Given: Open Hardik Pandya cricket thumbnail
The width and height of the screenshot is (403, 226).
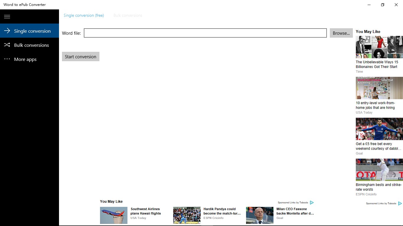Looking at the screenshot, I should (187, 215).
